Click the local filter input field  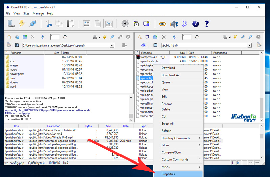pyautogui.click(x=55, y=37)
